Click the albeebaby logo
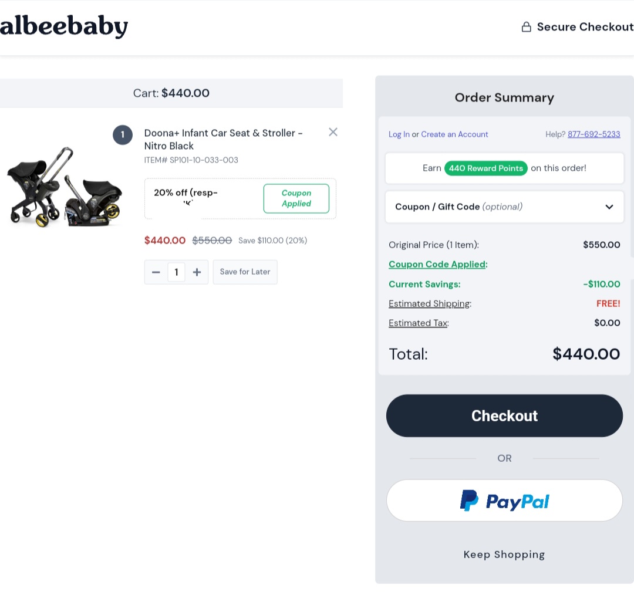 tap(63, 27)
